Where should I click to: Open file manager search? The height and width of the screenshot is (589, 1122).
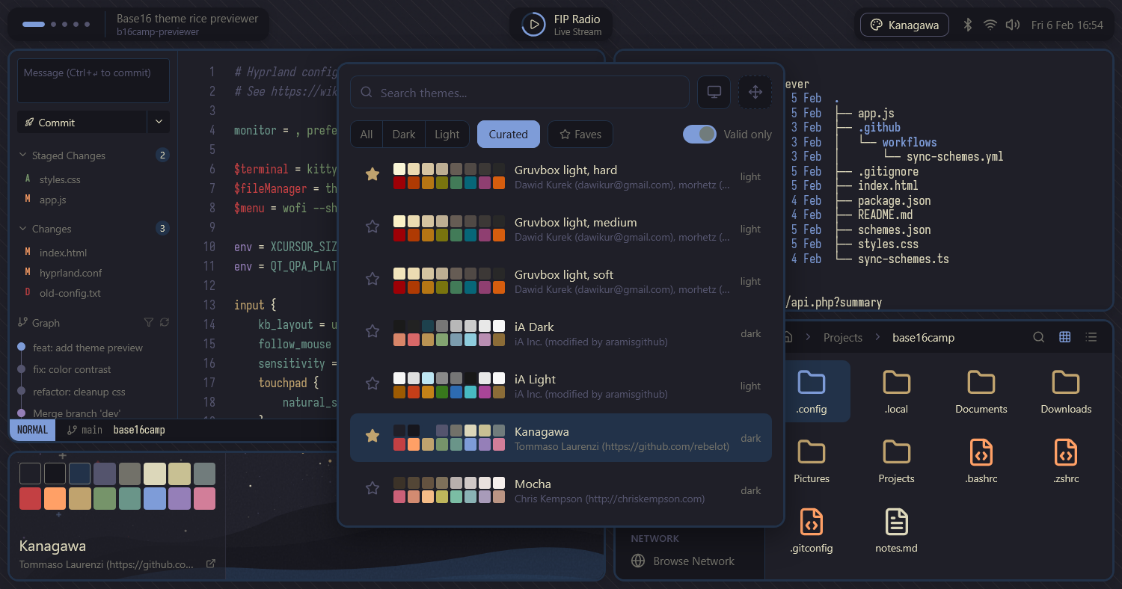[1038, 337]
